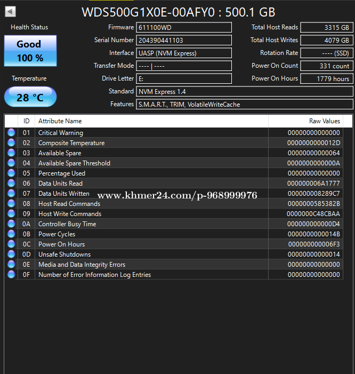Viewport: 355px width, 374px height.
Task: Click the Raw Values column header
Action: coord(305,121)
